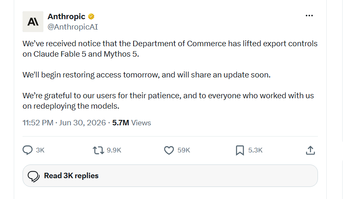This screenshot has height=199, width=343.
Task: Click the reply speech bubble icon
Action: coord(28,150)
